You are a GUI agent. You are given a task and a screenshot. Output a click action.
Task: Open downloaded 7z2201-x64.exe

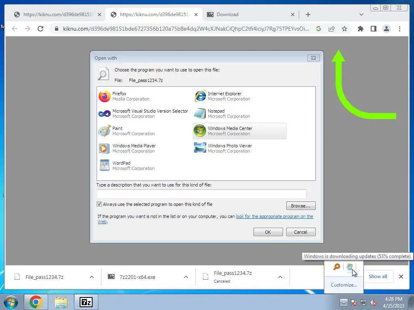137,277
